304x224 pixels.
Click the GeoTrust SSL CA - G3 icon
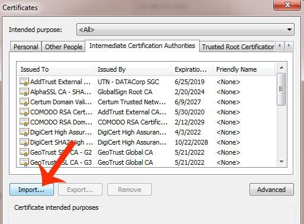click(x=24, y=162)
